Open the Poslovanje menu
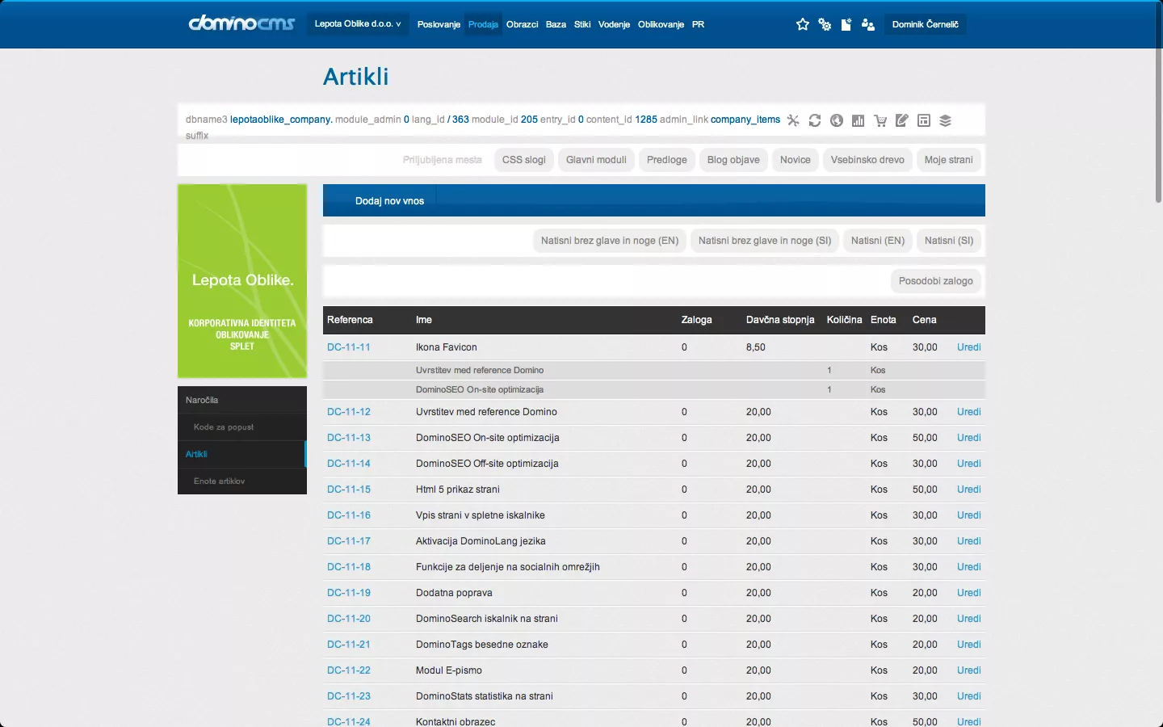Viewport: 1163px width, 727px height. pos(439,24)
